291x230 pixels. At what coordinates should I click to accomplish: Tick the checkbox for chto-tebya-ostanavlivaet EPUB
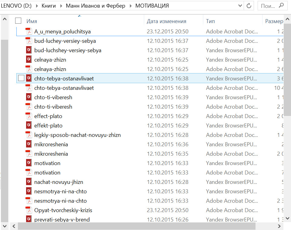pyautogui.click(x=21, y=78)
